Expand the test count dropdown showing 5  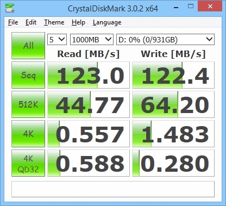click(x=57, y=40)
